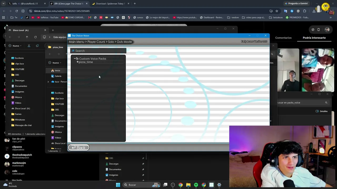337x189 pixels.
Task: Expand the pizza_time voice pack
Action: pyautogui.click(x=77, y=62)
